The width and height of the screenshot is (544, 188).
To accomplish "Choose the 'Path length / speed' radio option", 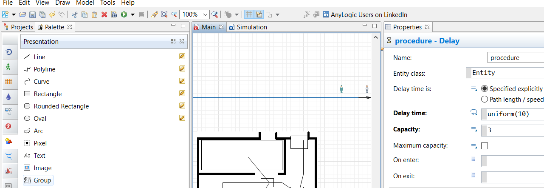I will point(485,100).
